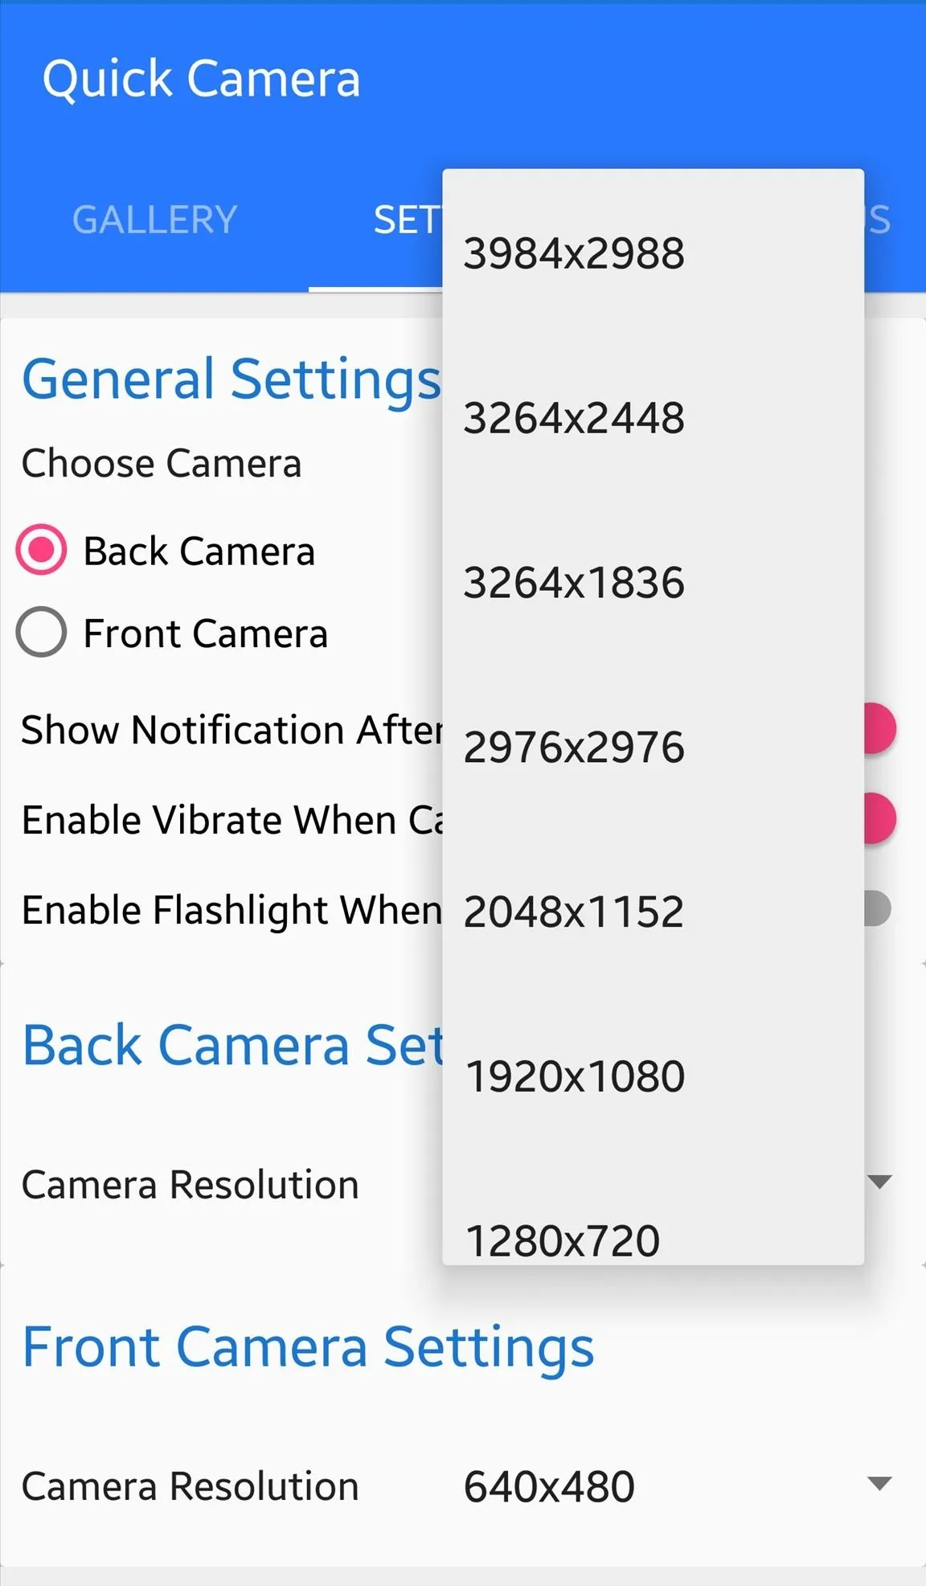Choose the 2048x1152 resolution option
926x1586 pixels.
[653, 912]
